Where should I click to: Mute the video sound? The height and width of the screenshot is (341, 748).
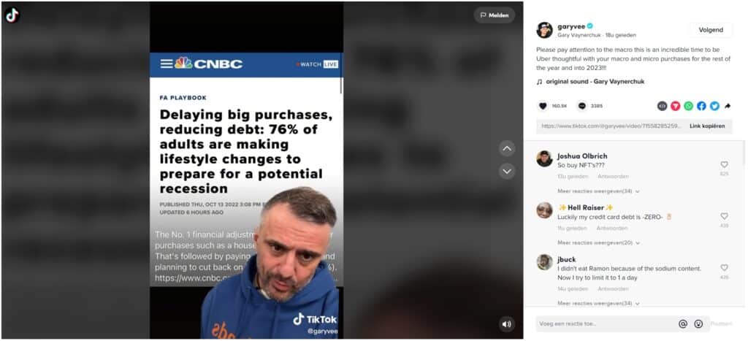tap(507, 324)
